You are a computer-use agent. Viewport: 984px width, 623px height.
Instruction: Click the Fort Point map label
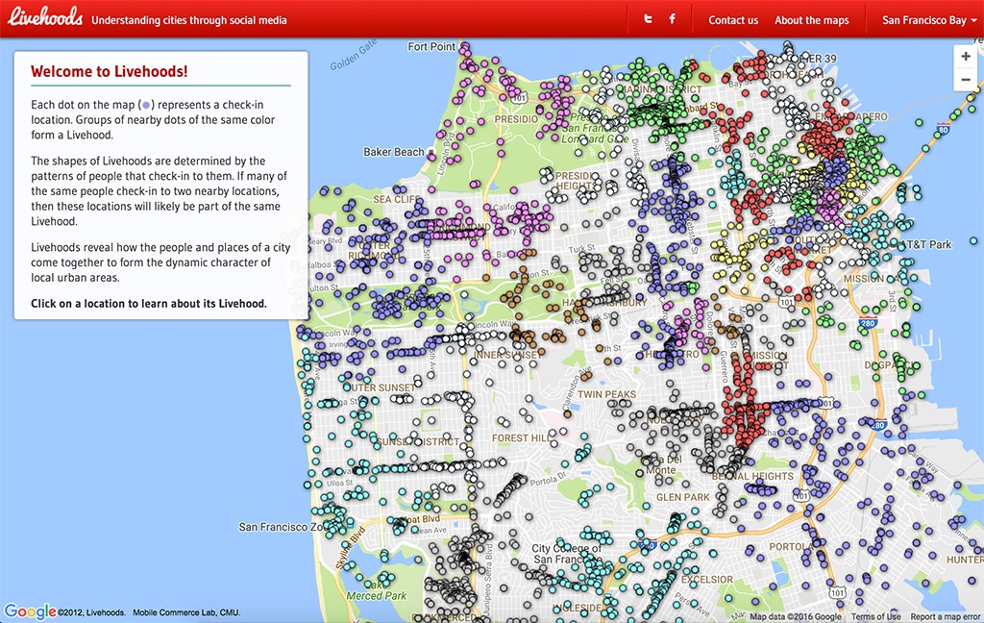431,46
